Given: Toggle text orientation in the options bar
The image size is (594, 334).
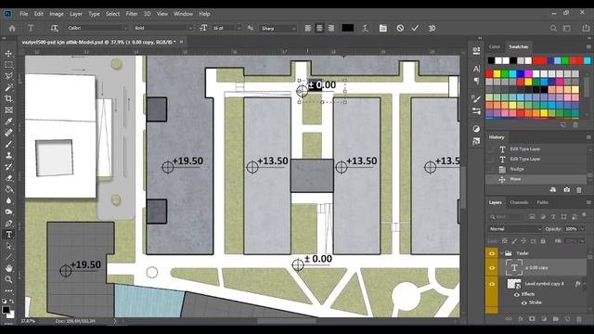Looking at the screenshot, I should 54,28.
